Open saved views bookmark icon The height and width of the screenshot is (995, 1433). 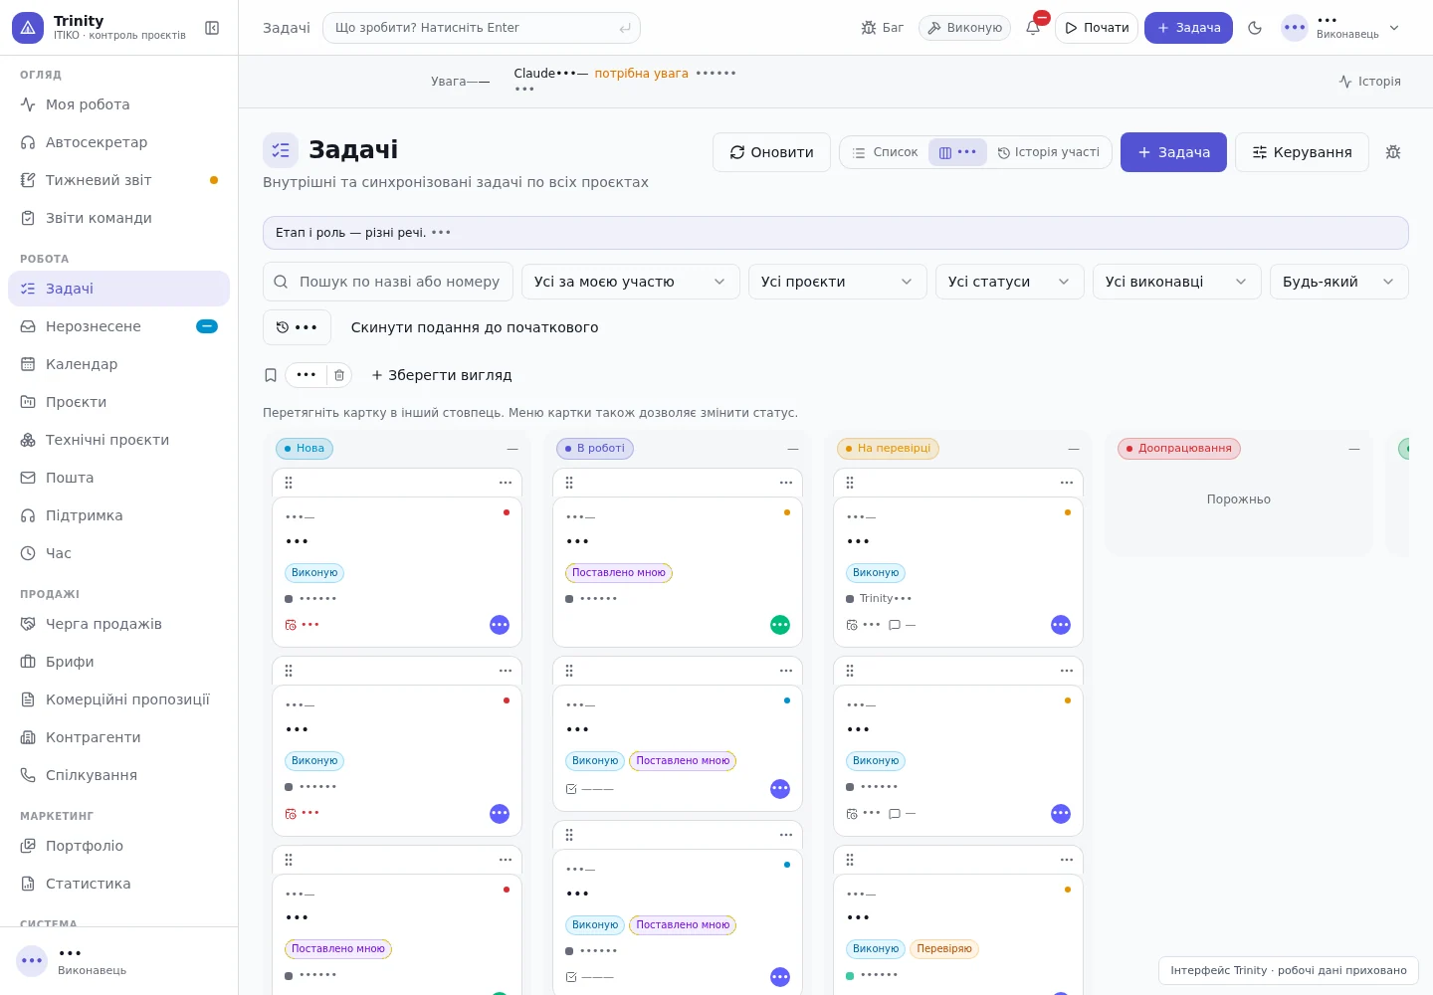[x=271, y=375]
